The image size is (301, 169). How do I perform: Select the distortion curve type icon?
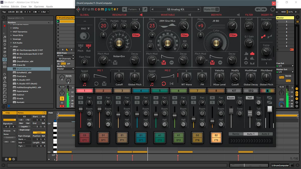pyautogui.click(x=263, y=37)
